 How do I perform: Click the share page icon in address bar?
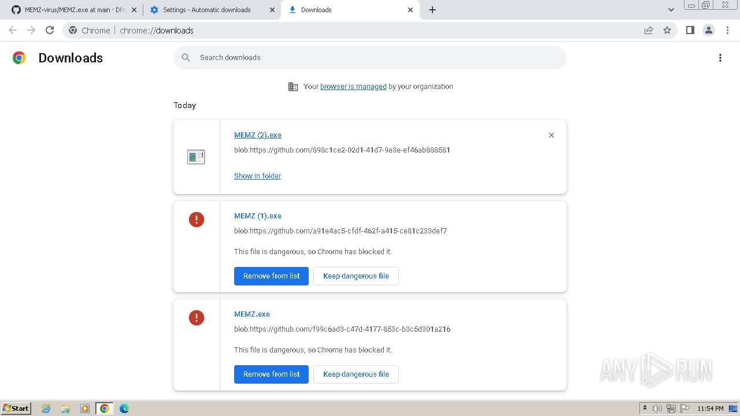[649, 30]
